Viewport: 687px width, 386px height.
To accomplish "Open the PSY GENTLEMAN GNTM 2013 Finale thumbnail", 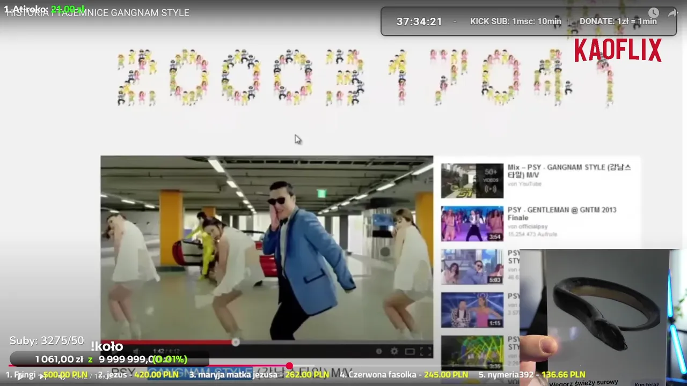I will (x=472, y=224).
